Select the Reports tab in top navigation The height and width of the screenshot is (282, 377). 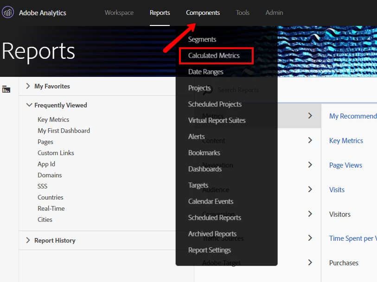(160, 13)
